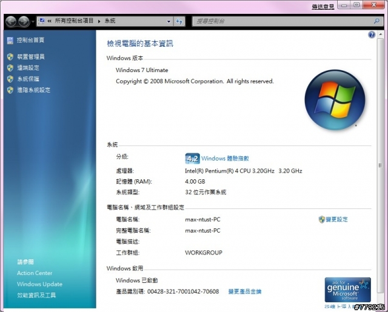Click the Intel(R) Pentium(R) 4 CPU value
This screenshot has width=388, height=312.
(244, 171)
